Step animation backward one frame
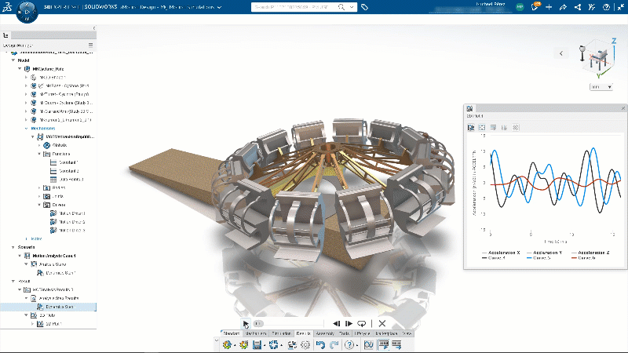628x353 pixels. [x=336, y=322]
